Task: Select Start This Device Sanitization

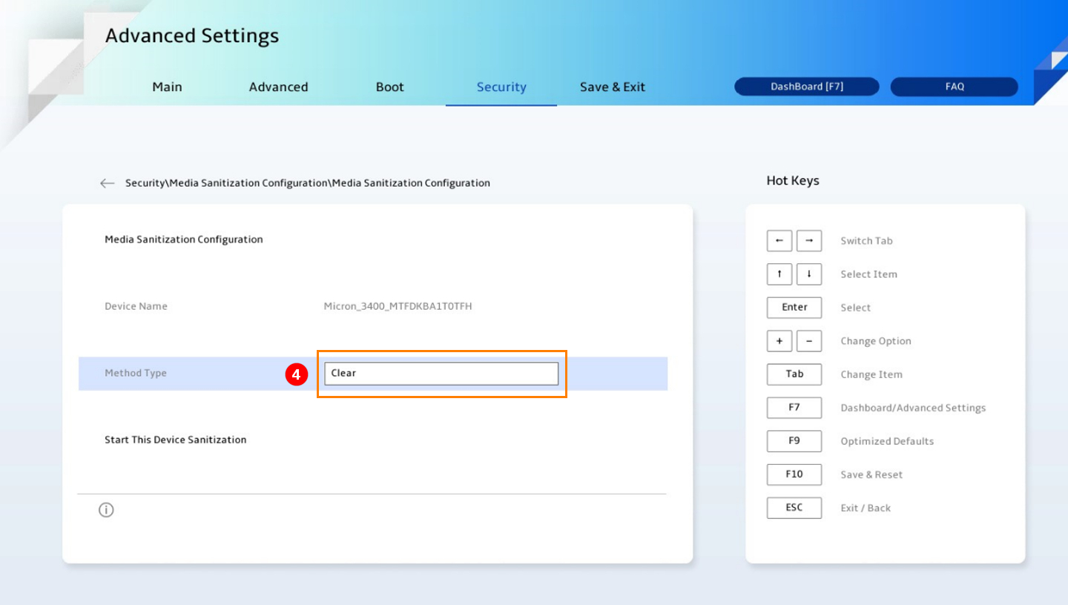Action: [176, 440]
